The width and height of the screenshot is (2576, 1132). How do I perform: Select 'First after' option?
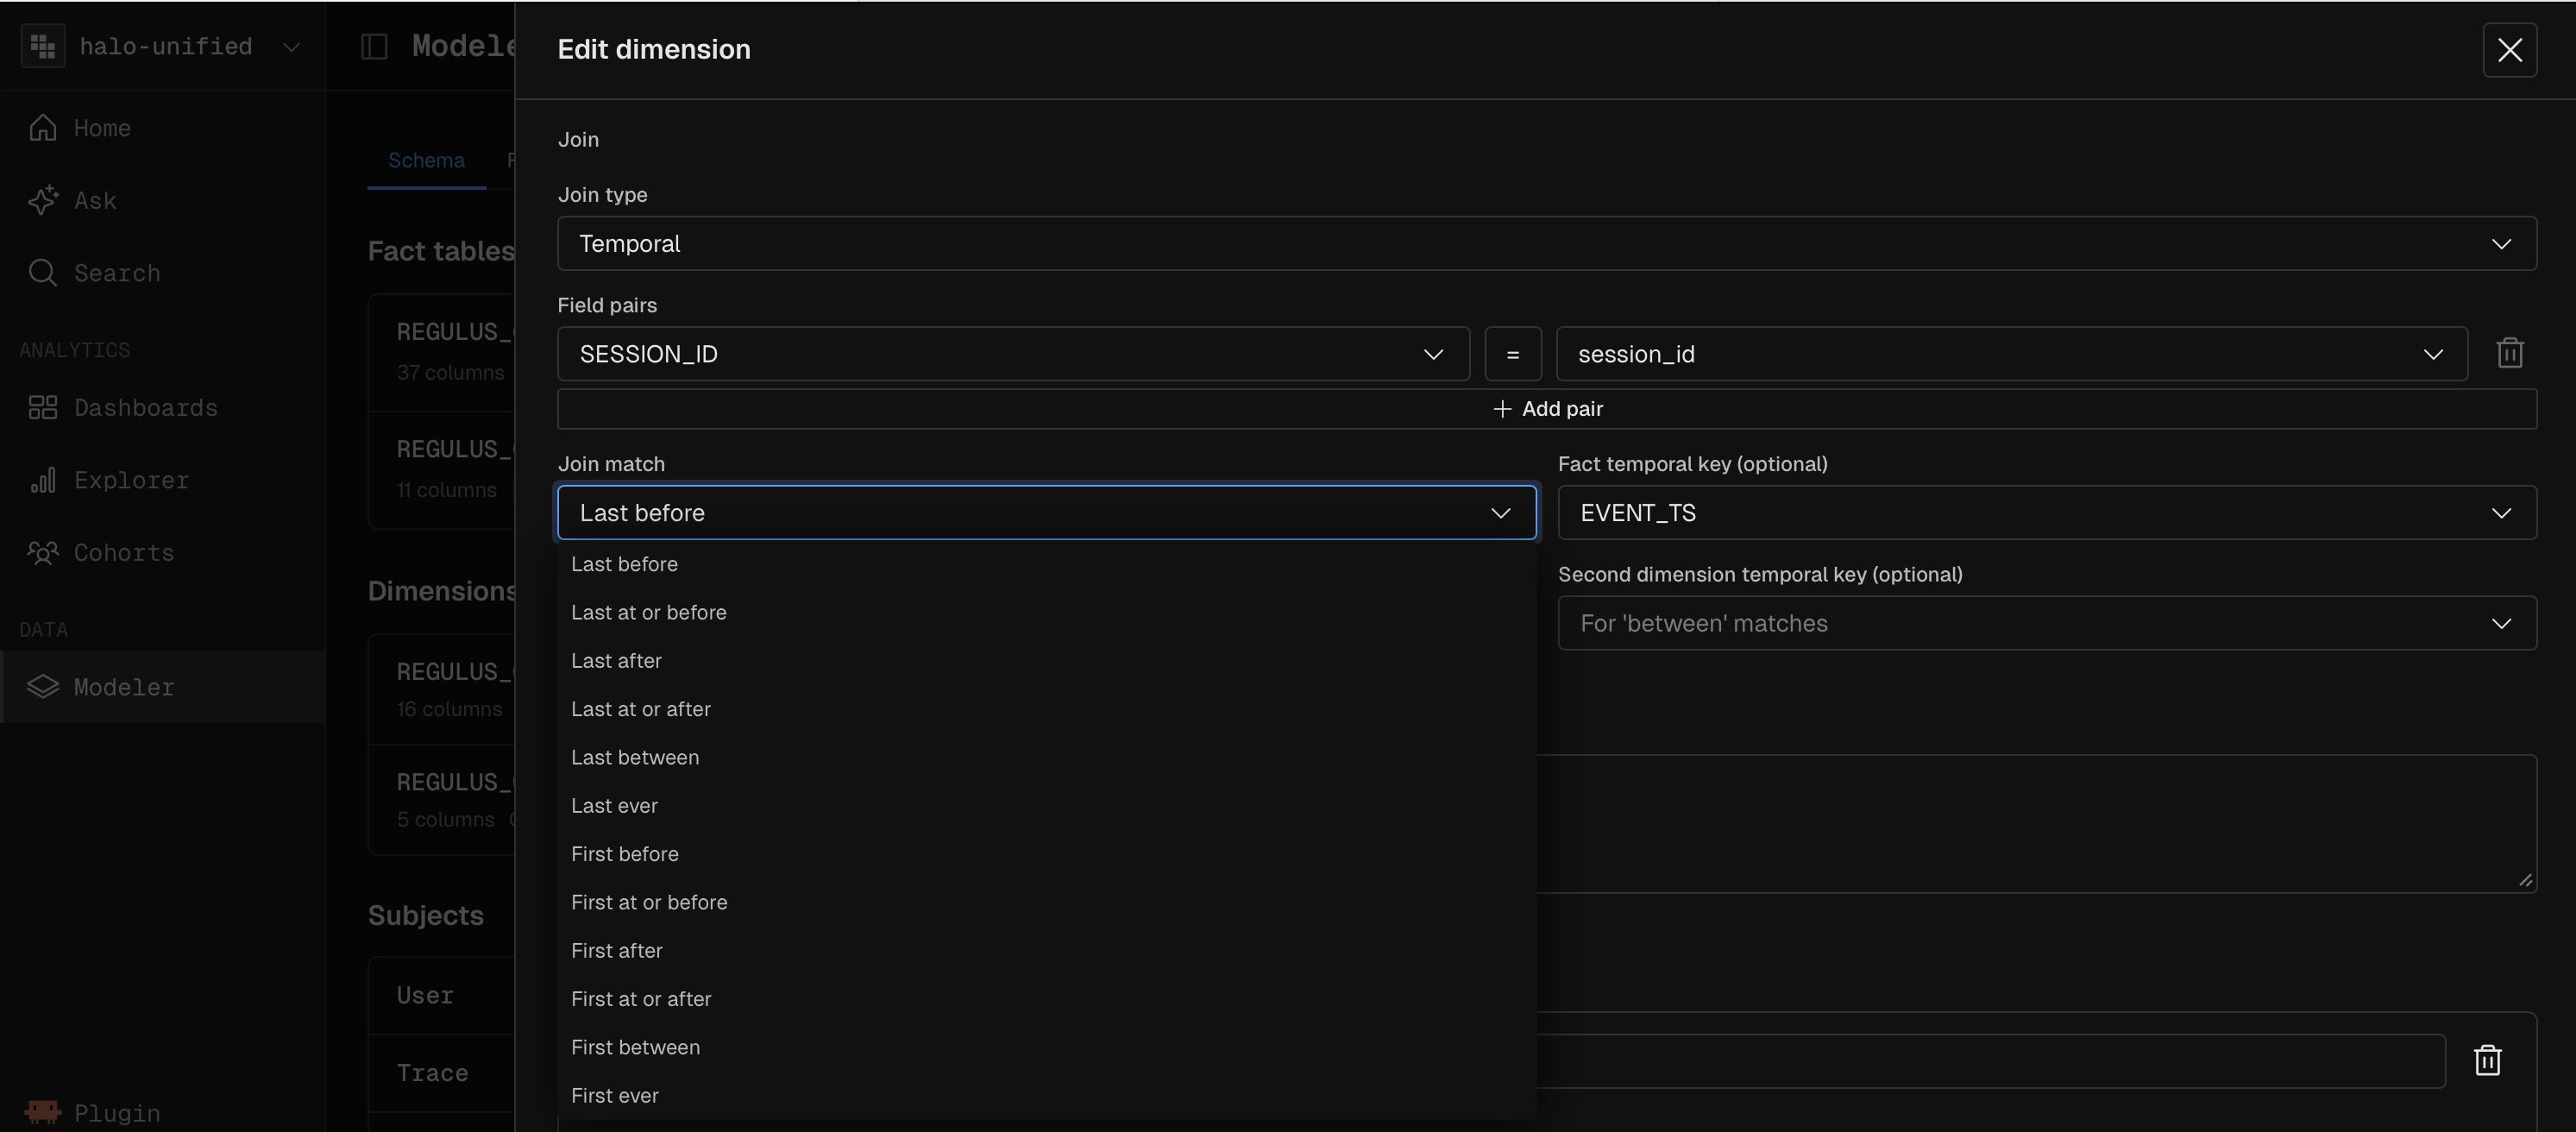click(x=1046, y=951)
